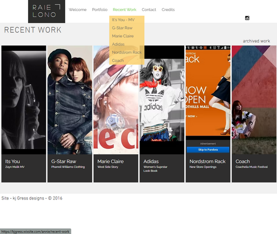Click the Its You card title
Screen dimensions: 277x234
click(x=12, y=161)
